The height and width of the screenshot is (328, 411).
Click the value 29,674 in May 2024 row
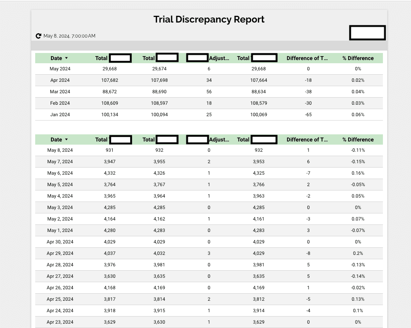coord(159,69)
